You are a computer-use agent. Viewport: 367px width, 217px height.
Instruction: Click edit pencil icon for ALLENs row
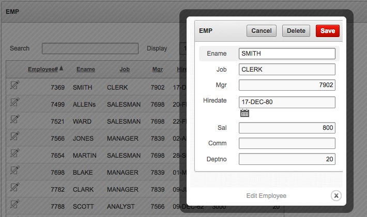click(x=14, y=103)
